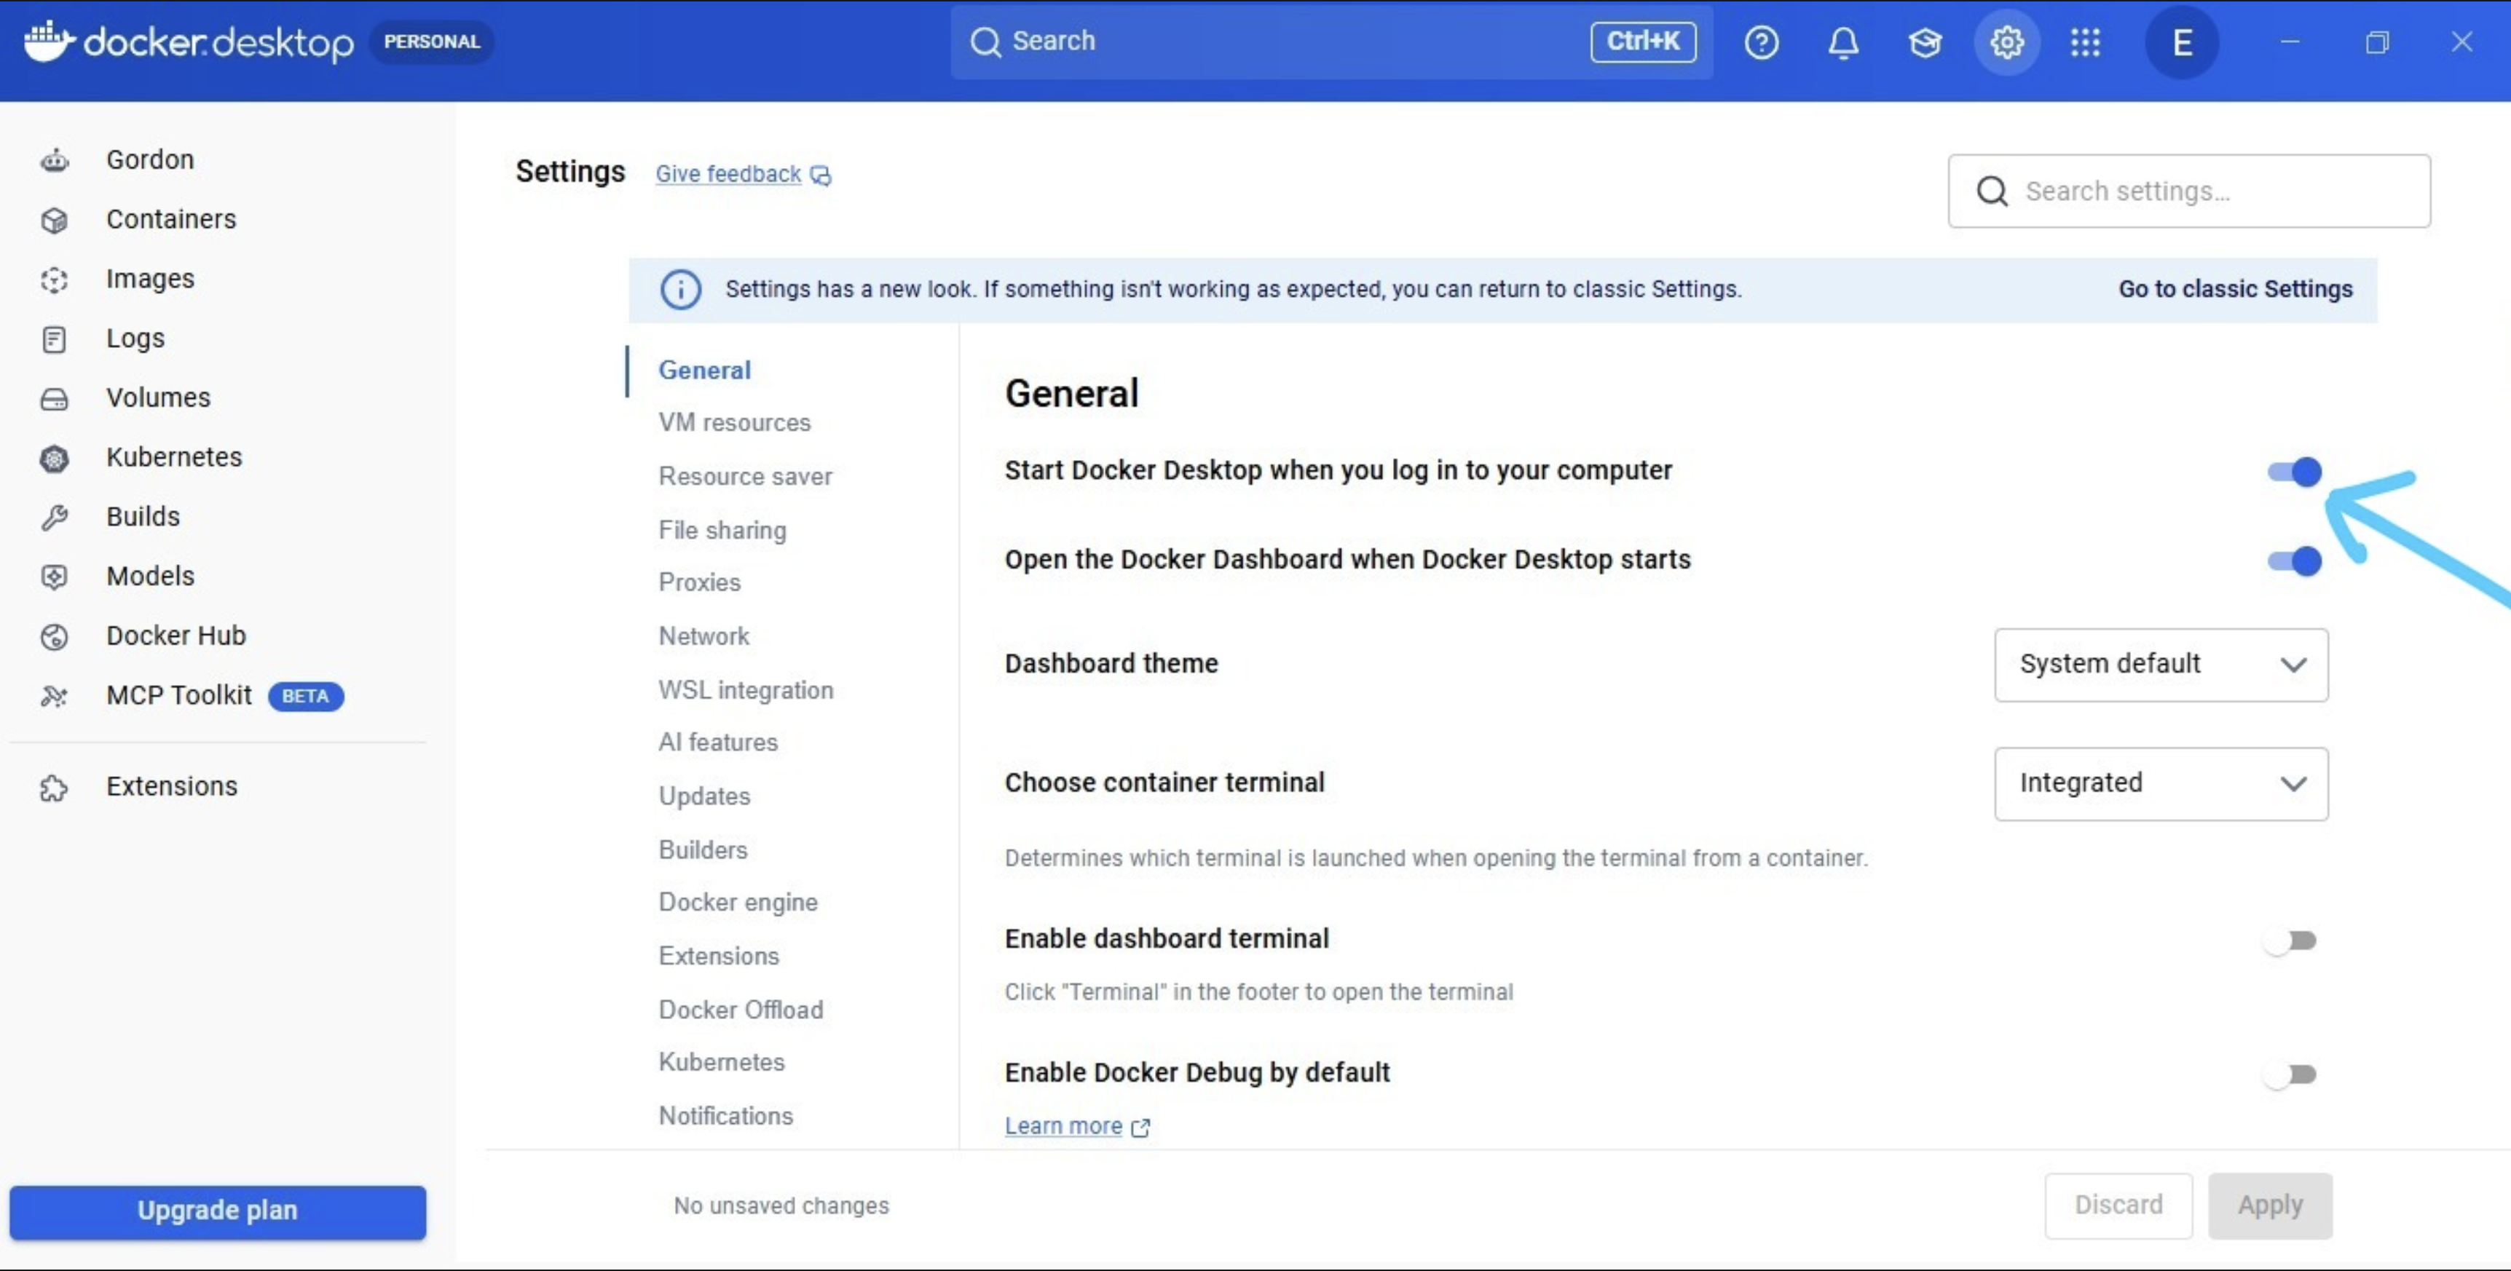This screenshot has width=2511, height=1271.
Task: Focus the Search settings input field
Action: click(2188, 191)
